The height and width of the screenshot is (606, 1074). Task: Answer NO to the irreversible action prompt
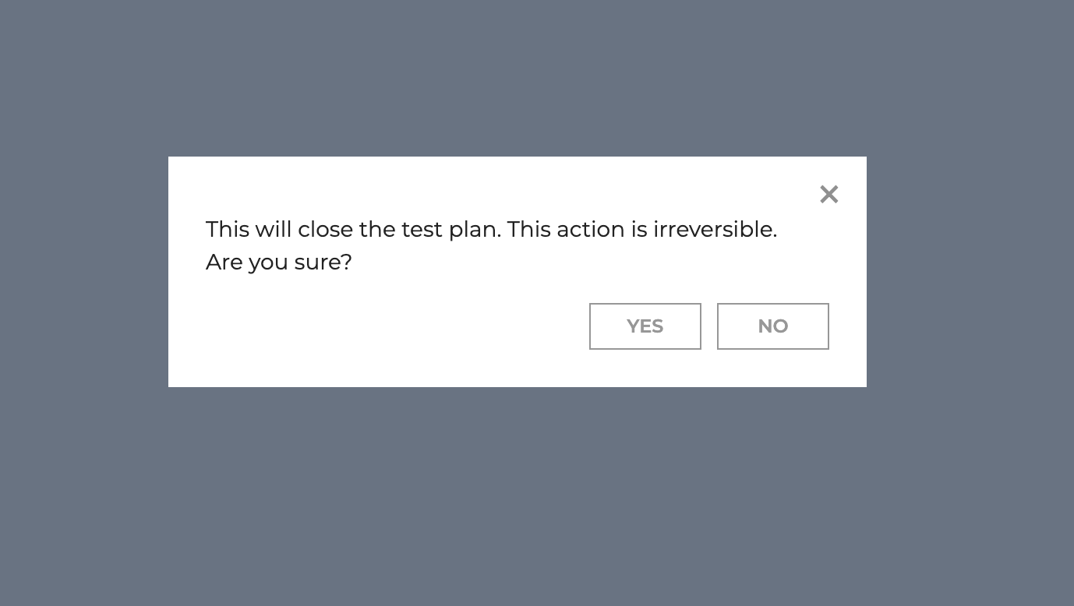tap(773, 326)
